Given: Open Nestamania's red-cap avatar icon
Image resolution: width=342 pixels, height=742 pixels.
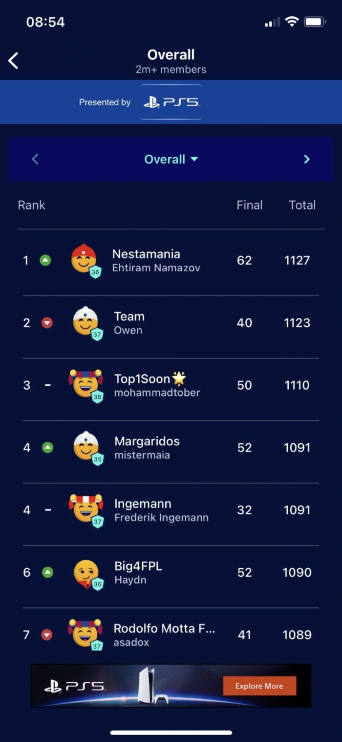Looking at the screenshot, I should (84, 259).
